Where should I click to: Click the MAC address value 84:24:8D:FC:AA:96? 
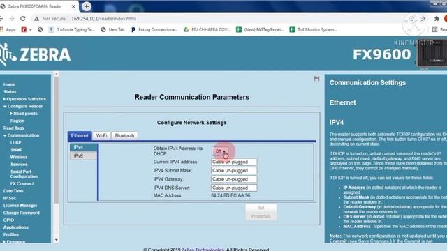click(x=230, y=195)
